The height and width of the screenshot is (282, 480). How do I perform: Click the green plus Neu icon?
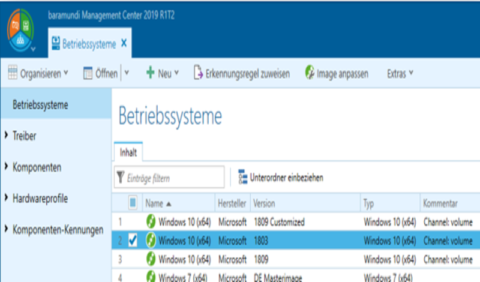pos(150,73)
